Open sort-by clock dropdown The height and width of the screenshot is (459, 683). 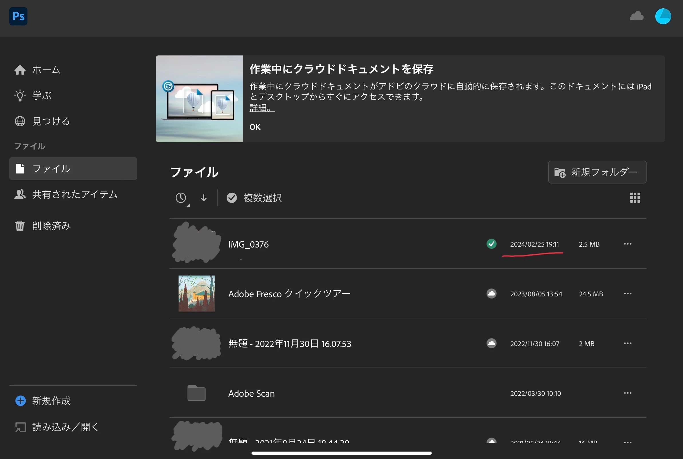(181, 198)
